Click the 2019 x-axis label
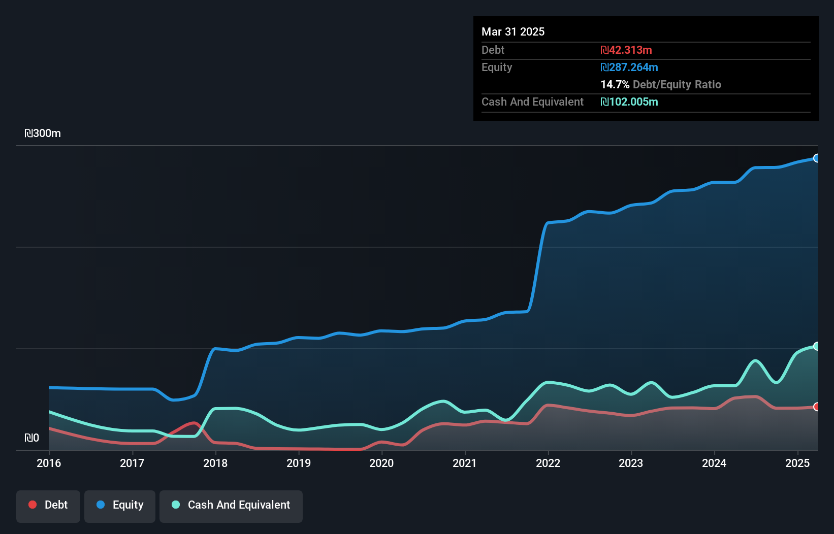 coord(299,463)
